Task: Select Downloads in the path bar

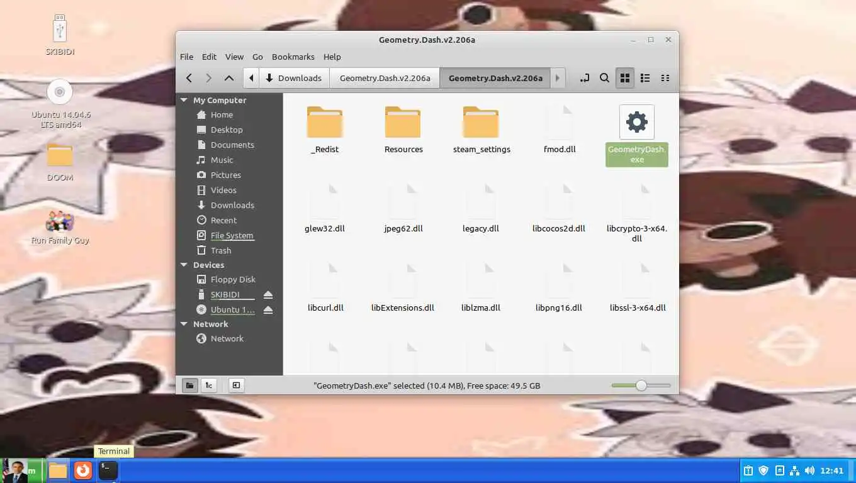Action: pos(294,78)
